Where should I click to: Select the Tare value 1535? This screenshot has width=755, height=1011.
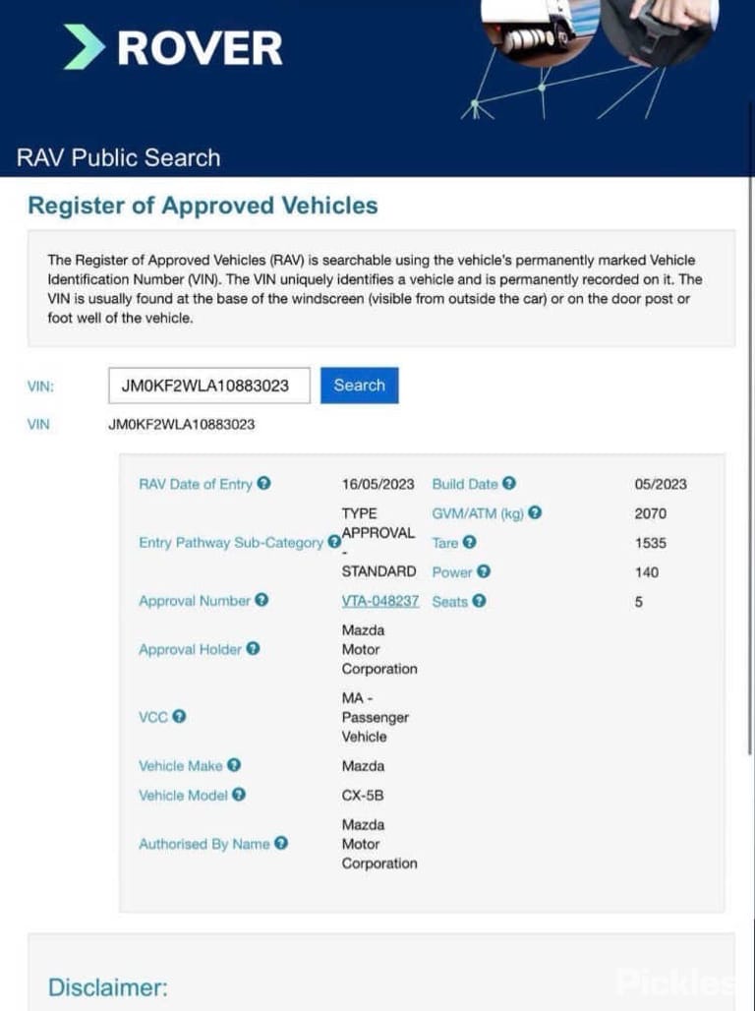click(650, 543)
